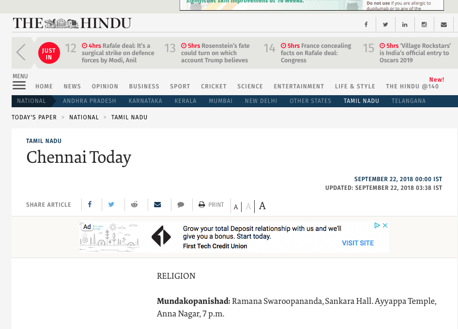
Task: Visit The Hindu's Facebook page from the header
Action: click(x=366, y=24)
